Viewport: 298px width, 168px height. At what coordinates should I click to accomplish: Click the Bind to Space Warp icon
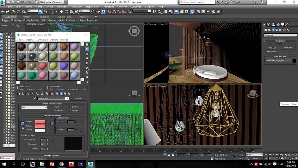pyautogui.click(x=24, y=12)
